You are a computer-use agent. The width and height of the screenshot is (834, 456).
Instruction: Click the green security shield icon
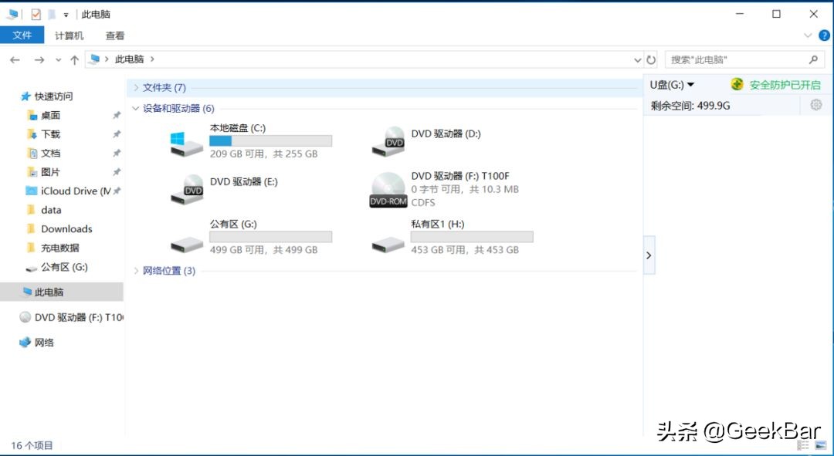click(737, 84)
